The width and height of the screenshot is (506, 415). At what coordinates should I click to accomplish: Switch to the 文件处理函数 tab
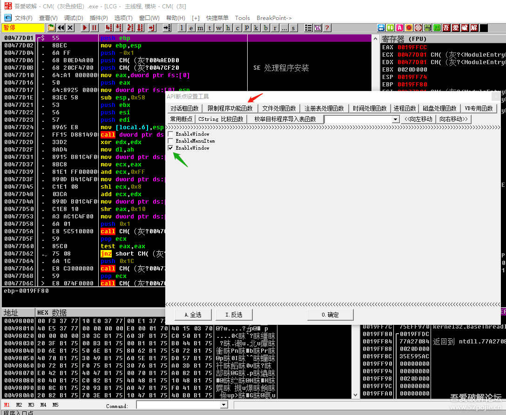pos(279,108)
